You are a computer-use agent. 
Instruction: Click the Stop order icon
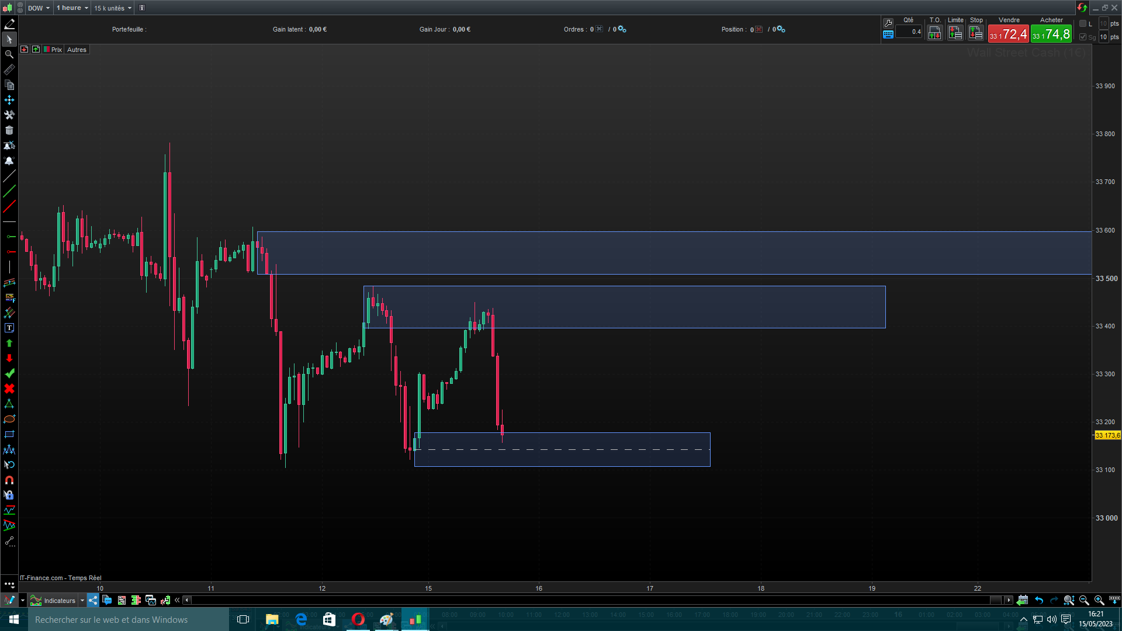(x=976, y=33)
